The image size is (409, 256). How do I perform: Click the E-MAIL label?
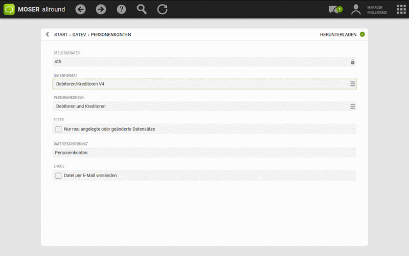pos(59,166)
